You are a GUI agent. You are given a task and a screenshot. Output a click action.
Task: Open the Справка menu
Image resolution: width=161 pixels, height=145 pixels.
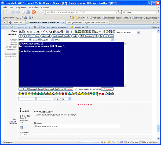(45, 8)
